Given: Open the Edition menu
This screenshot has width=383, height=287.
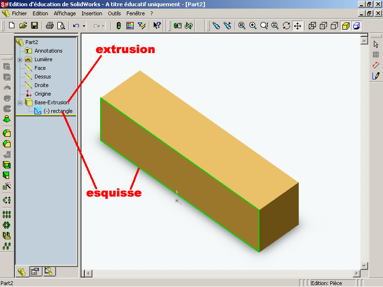Looking at the screenshot, I should click(x=40, y=13).
